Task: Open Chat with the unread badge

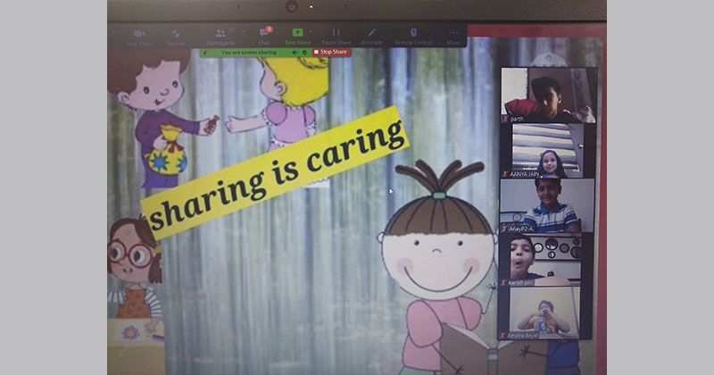Action: pyautogui.click(x=264, y=34)
